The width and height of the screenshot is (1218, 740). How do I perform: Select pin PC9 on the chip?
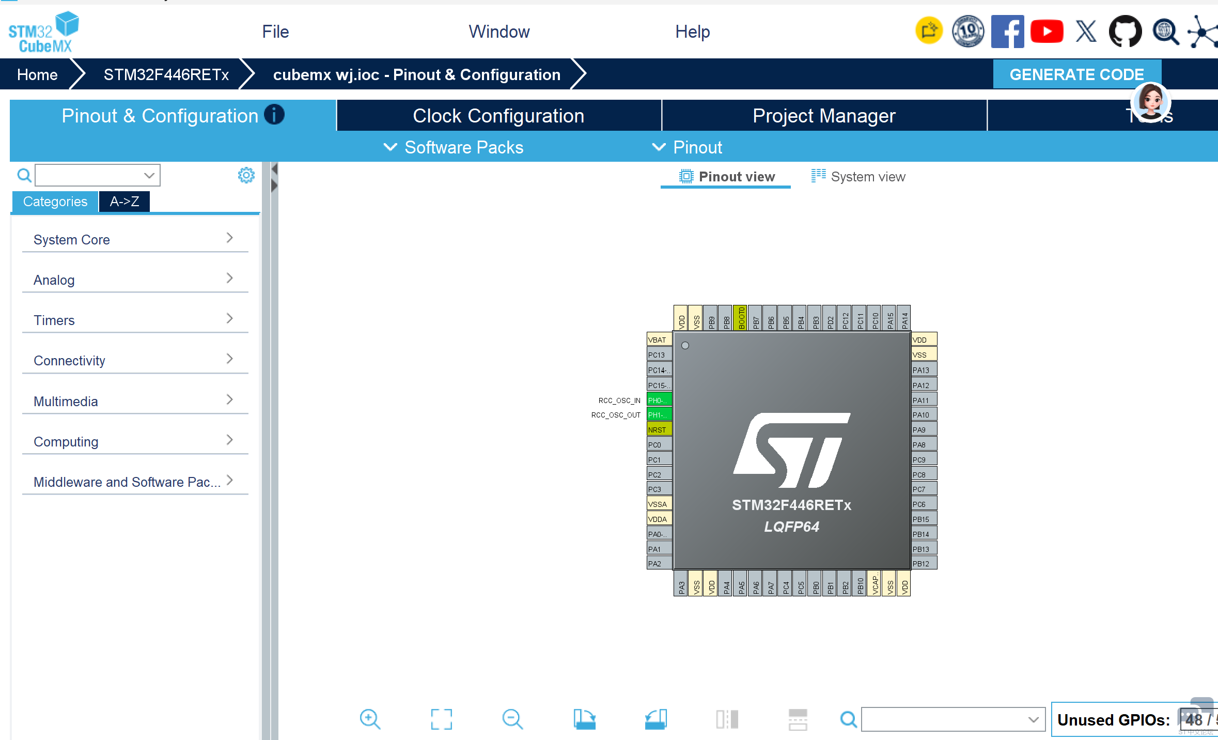[x=924, y=459]
